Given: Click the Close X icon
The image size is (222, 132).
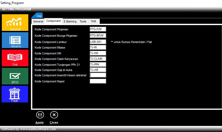Looking at the screenshot, I should tap(54, 115).
